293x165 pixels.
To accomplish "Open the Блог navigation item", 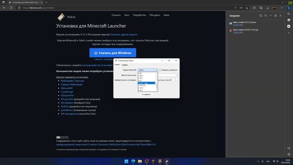I will click(127, 15).
